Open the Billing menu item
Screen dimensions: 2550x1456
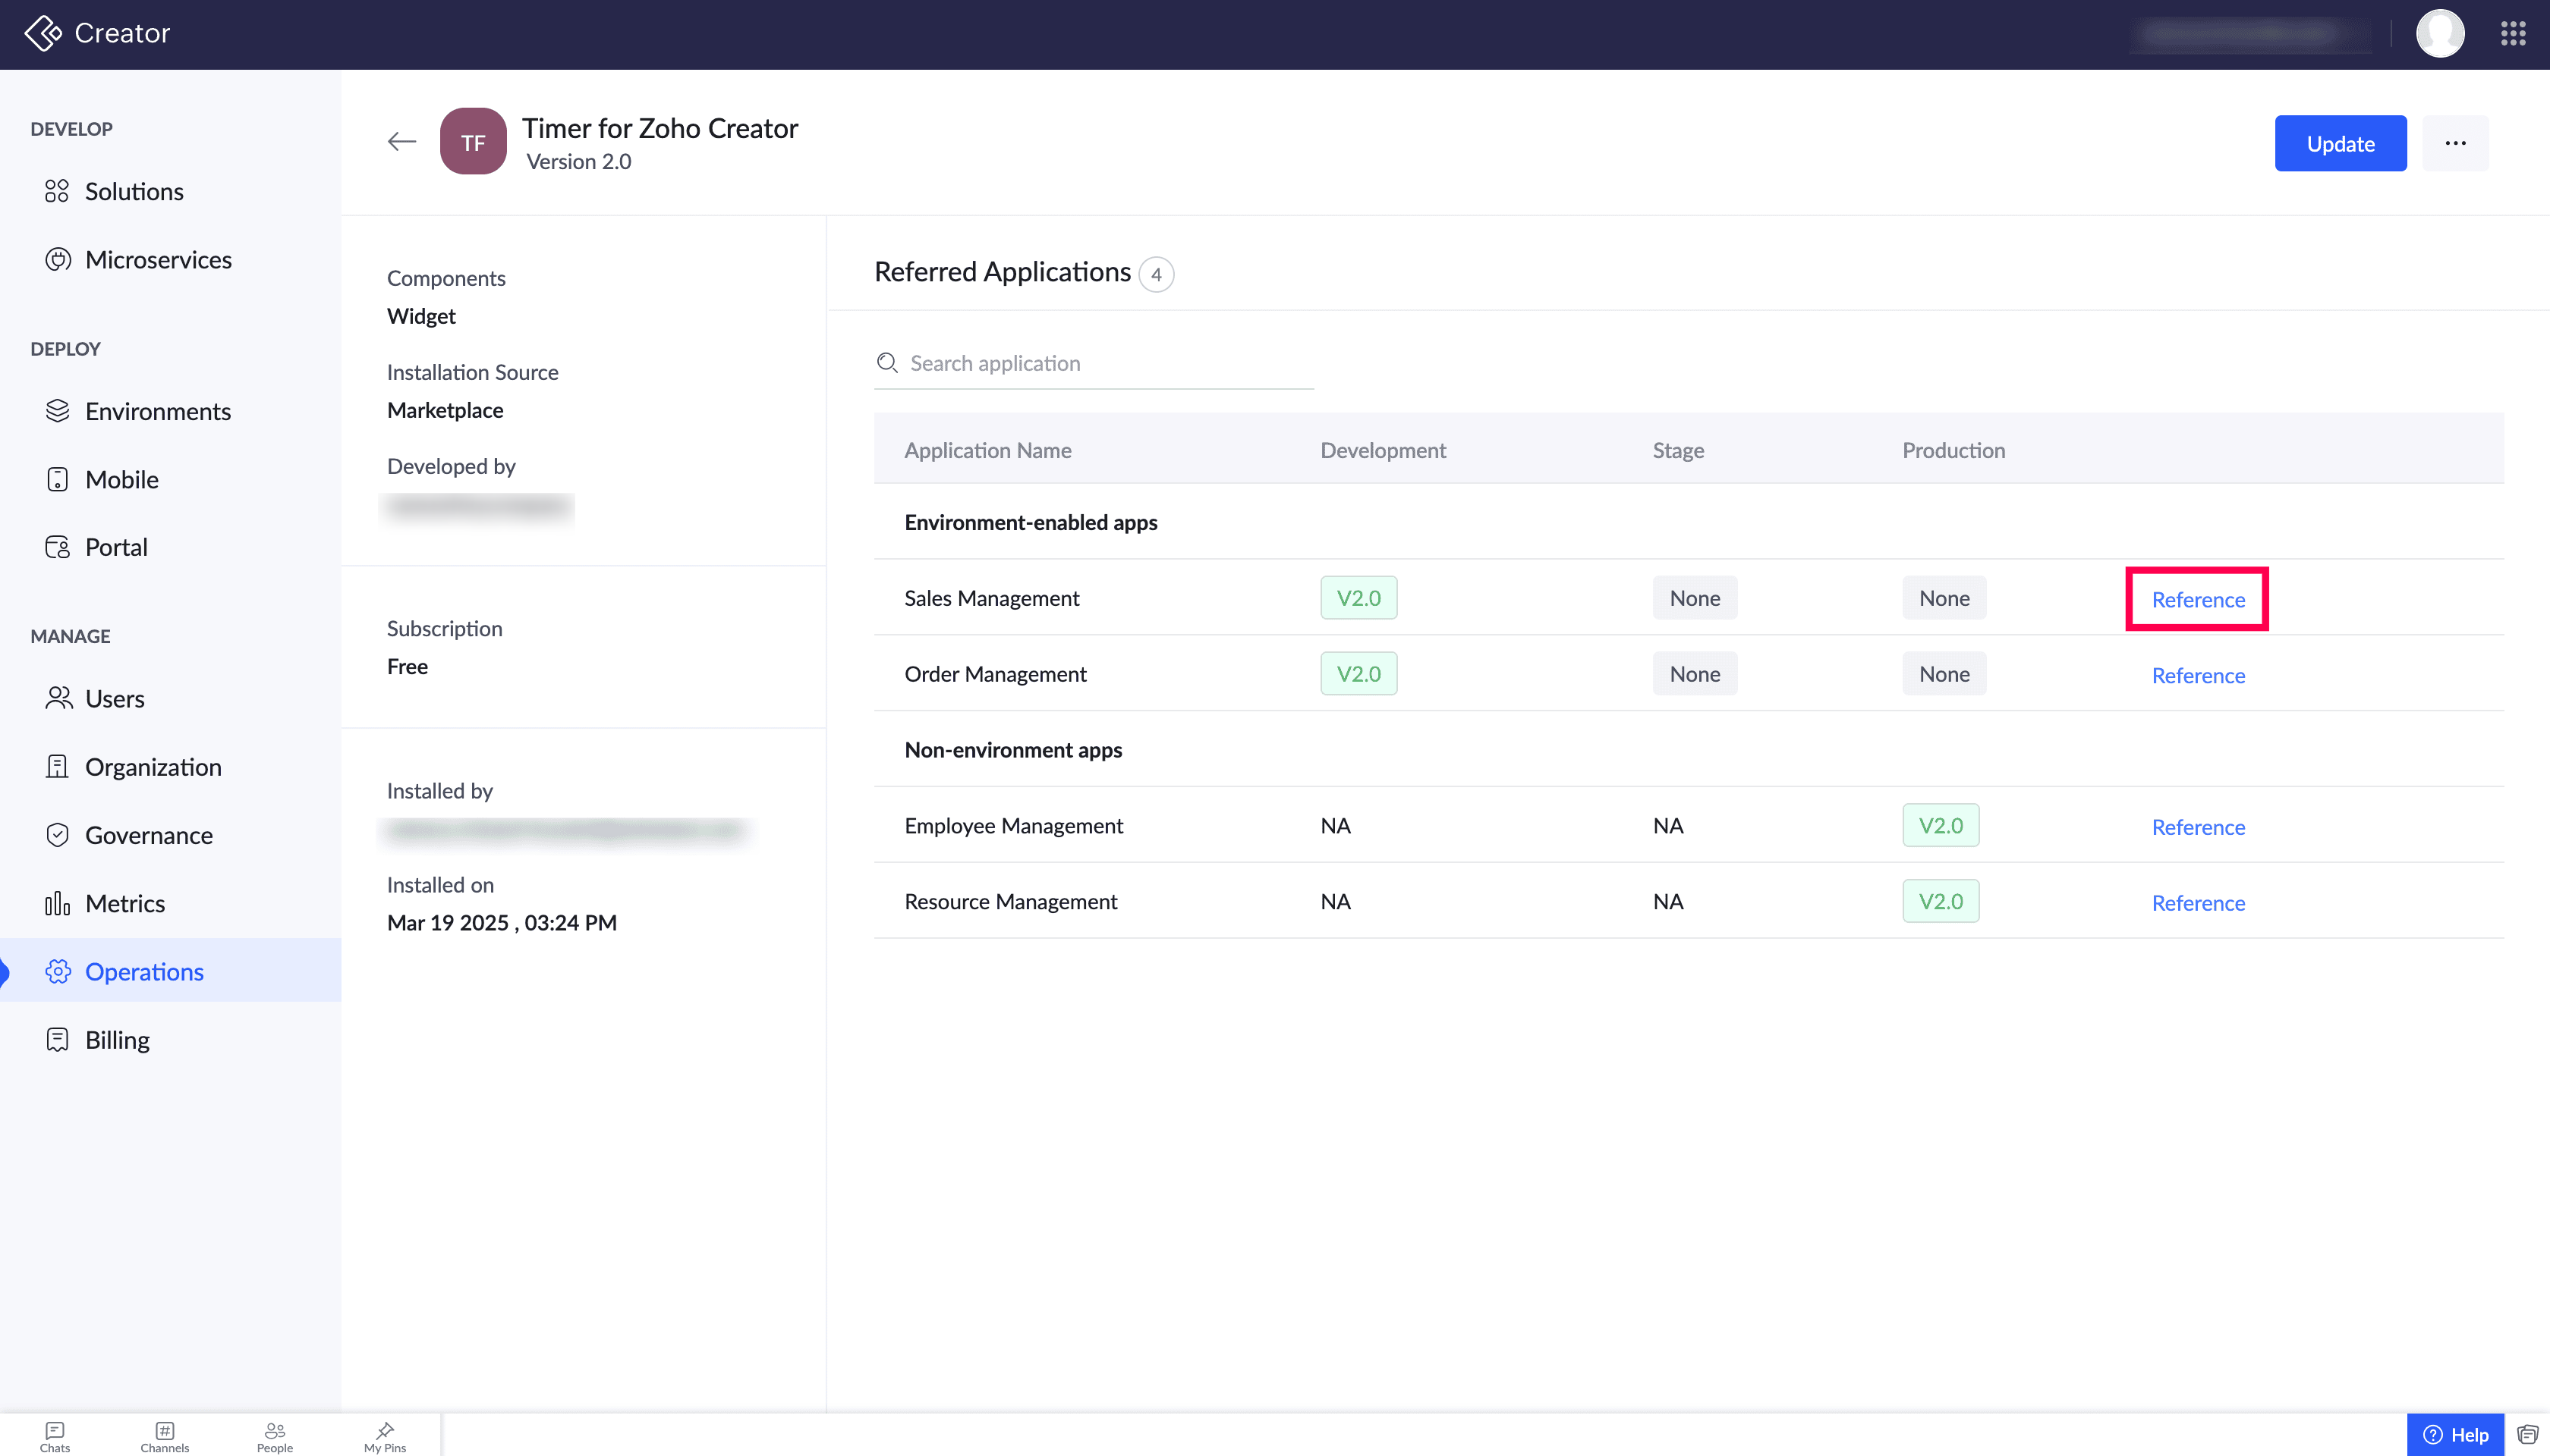pos(116,1040)
